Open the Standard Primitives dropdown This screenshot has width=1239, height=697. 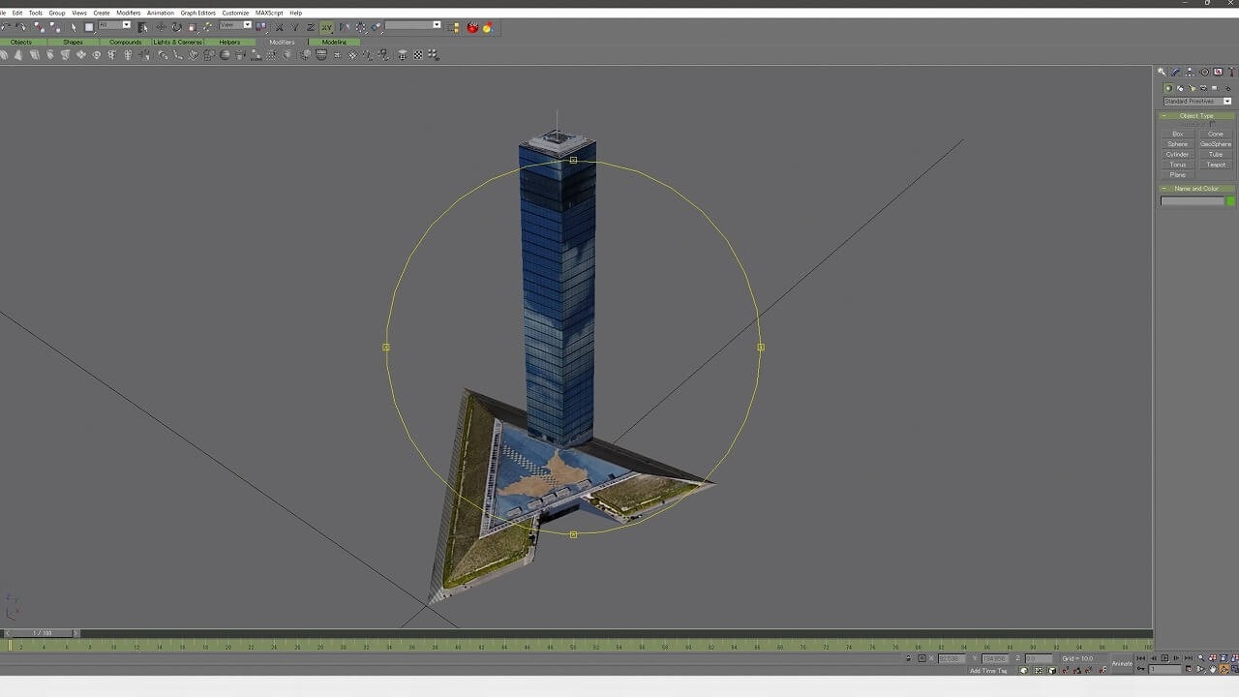coord(1196,101)
